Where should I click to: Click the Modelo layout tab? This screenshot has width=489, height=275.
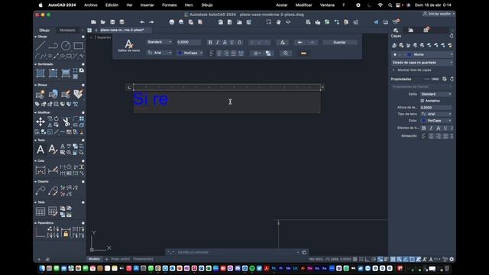(x=94, y=259)
